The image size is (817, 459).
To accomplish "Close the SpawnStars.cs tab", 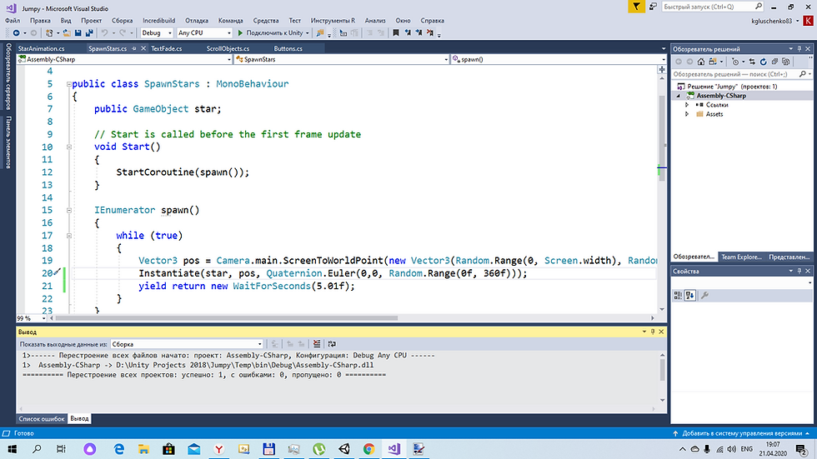I will pos(143,48).
